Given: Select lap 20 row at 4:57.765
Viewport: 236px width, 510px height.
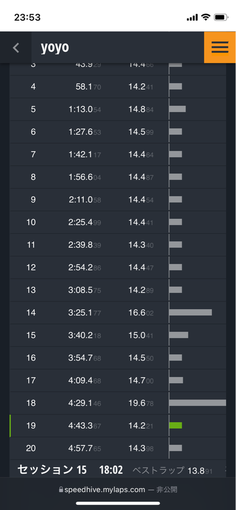Looking at the screenshot, I should click(118, 448).
